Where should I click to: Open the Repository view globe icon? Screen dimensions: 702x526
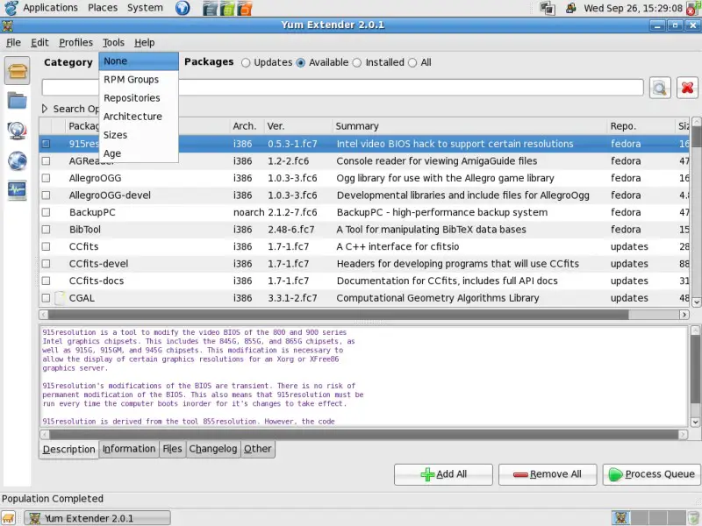[18, 161]
